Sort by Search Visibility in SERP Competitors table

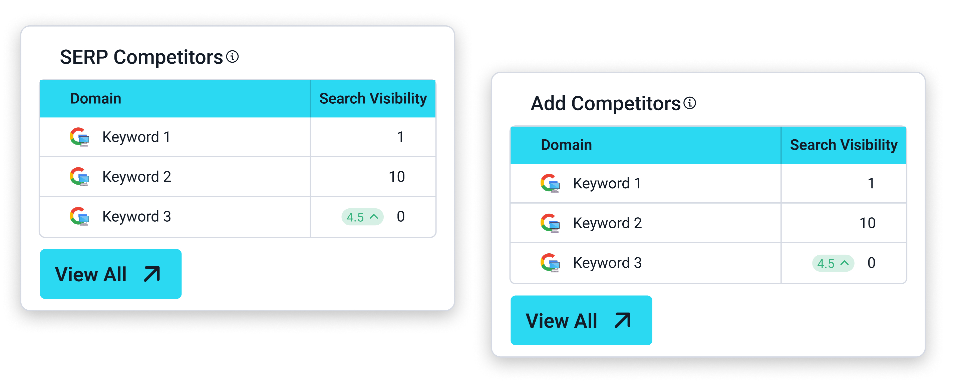(372, 99)
